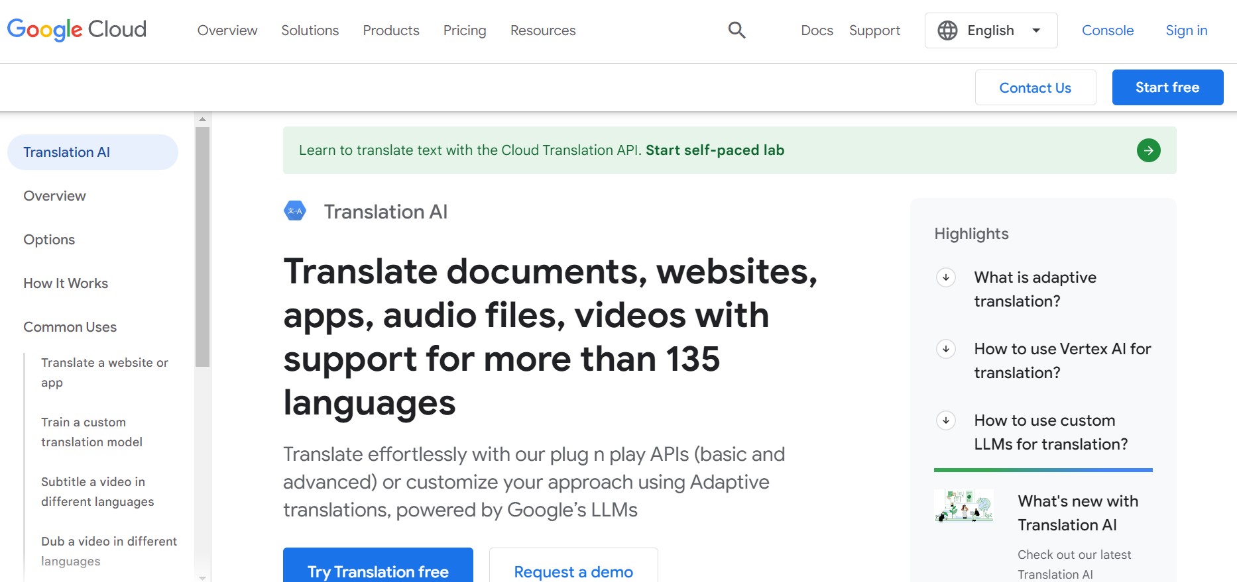Viewport: 1237px width, 582px height.
Task: Click the Translation AI hexagon product icon
Action: click(x=295, y=211)
